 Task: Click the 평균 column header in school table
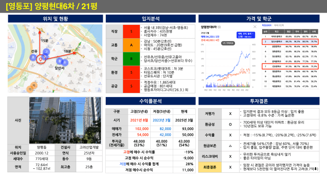[x=289, y=32]
